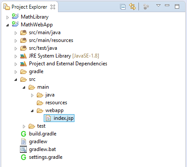Click the gradle folder icon
The width and height of the screenshot is (187, 167).
(x=23, y=71)
